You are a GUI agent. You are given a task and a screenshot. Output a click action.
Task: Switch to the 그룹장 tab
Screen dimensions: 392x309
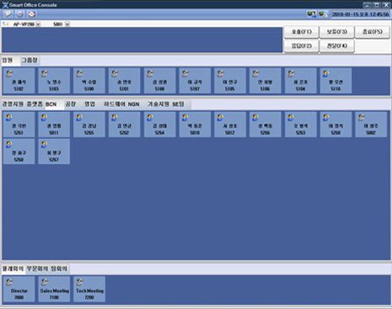tap(30, 60)
